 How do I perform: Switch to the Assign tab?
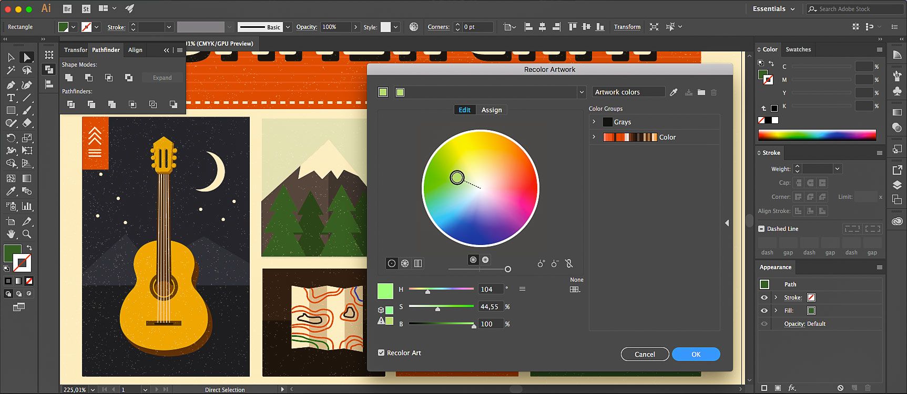pyautogui.click(x=492, y=110)
